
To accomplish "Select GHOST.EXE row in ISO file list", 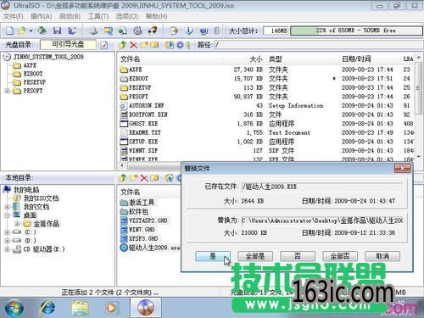I will point(266,124).
